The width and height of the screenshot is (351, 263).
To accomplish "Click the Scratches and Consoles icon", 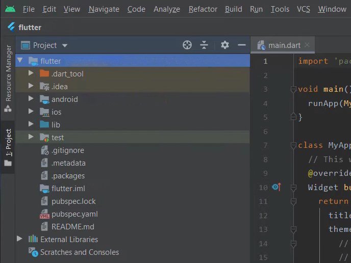I will [x=33, y=252].
